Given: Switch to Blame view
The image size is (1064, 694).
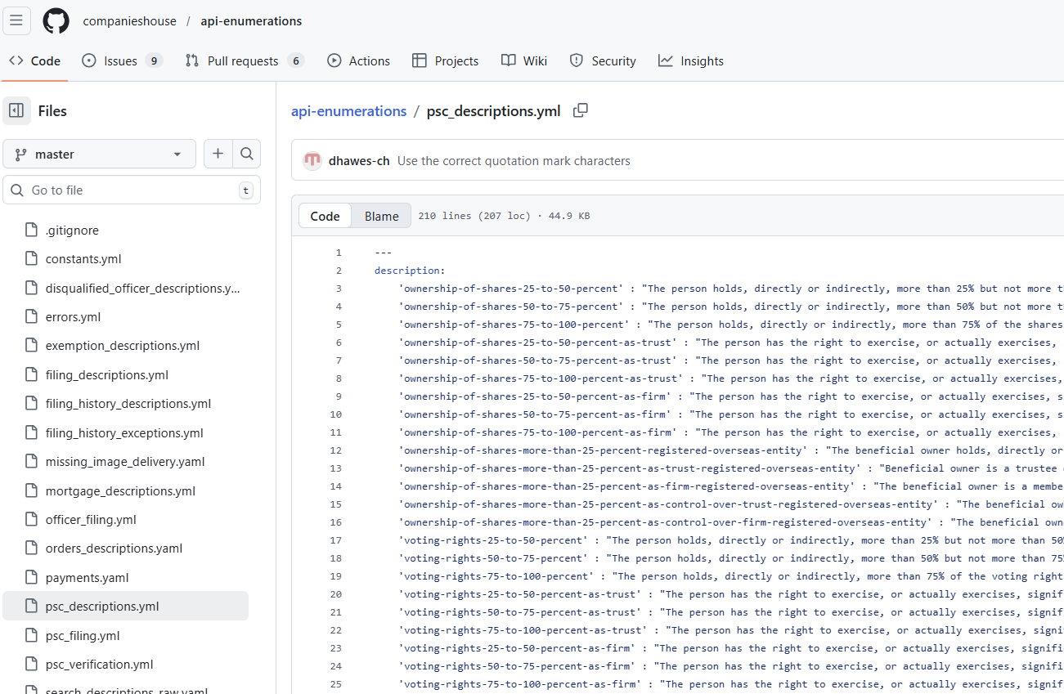Looking at the screenshot, I should (x=381, y=216).
